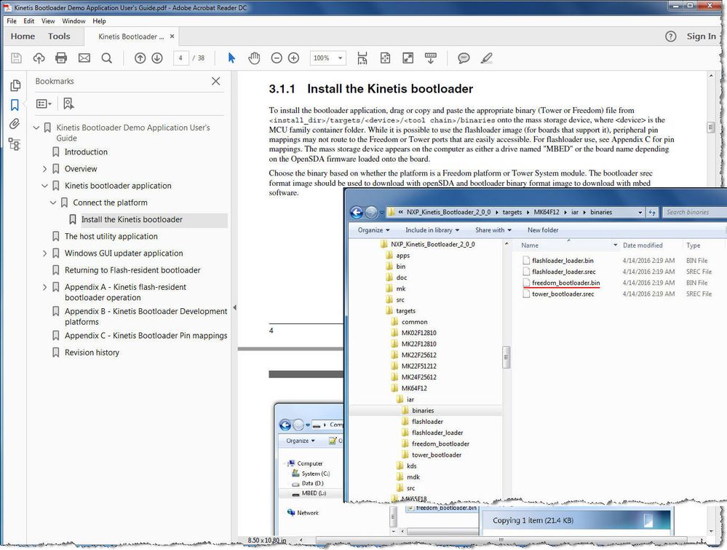Open the model tree panel icon

pos(15,144)
